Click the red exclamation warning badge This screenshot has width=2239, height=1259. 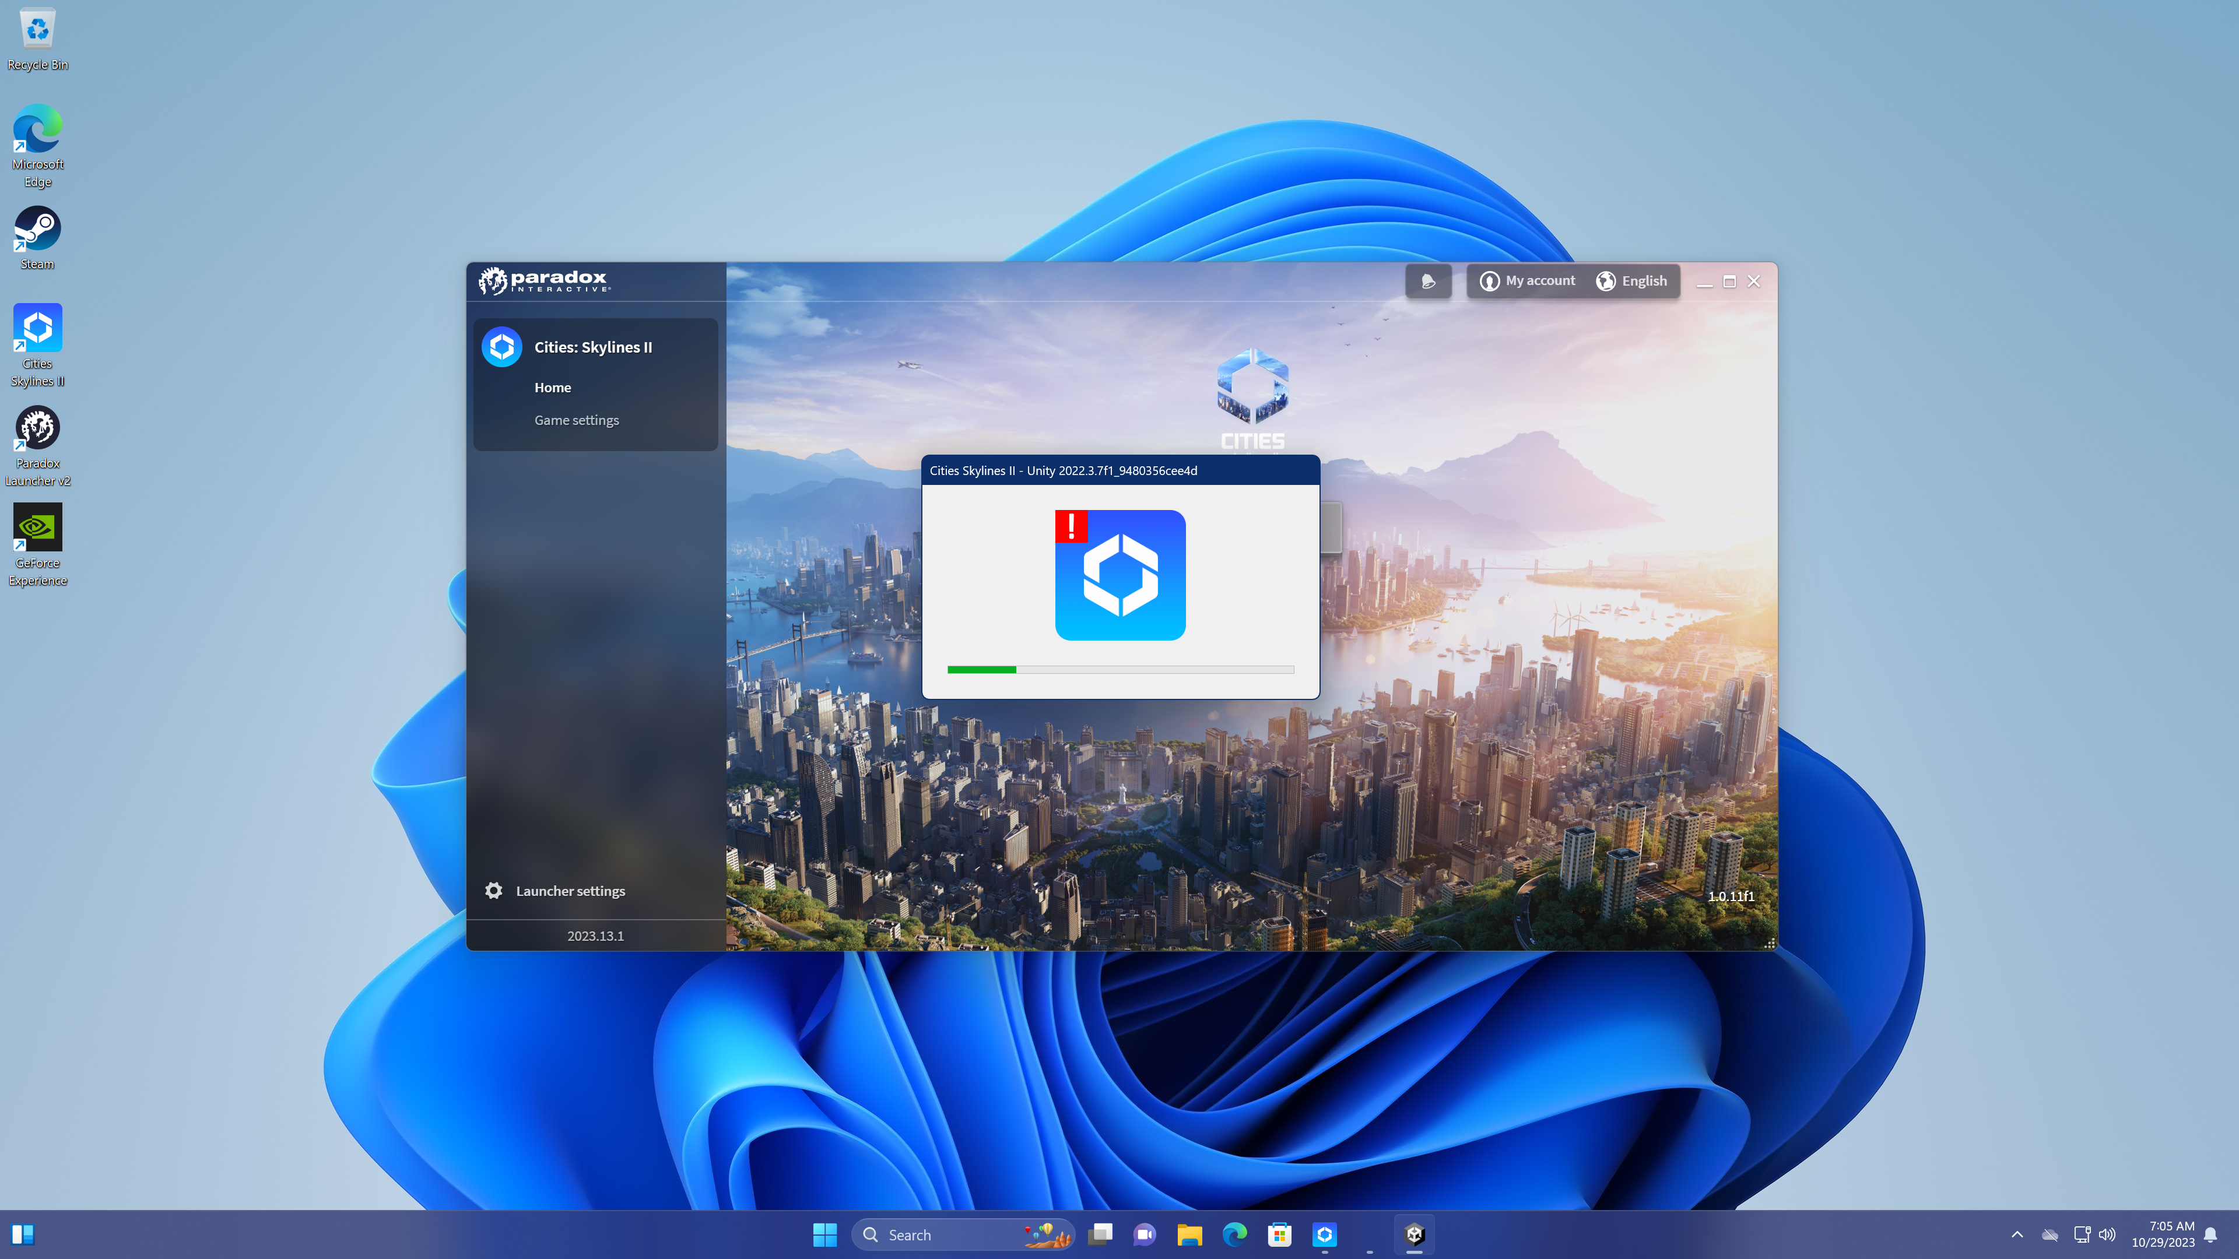(1071, 526)
